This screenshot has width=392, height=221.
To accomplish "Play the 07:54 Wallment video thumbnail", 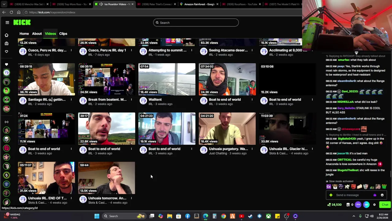I will [x=167, y=79].
